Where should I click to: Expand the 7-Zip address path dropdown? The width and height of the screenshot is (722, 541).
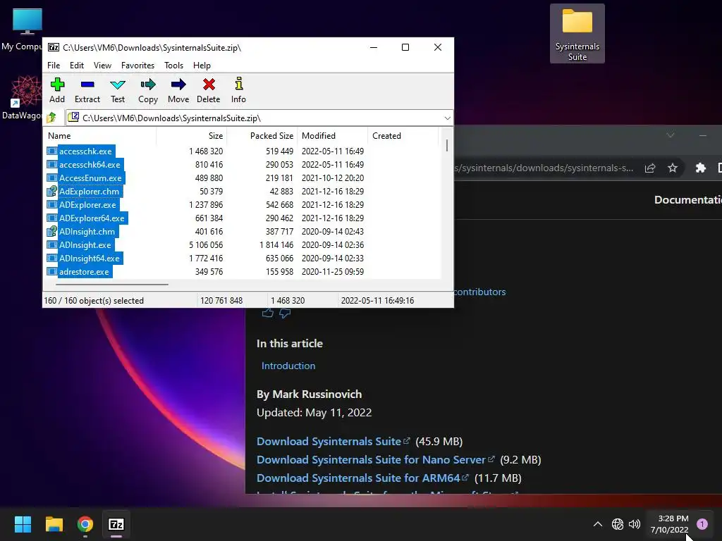click(x=447, y=118)
